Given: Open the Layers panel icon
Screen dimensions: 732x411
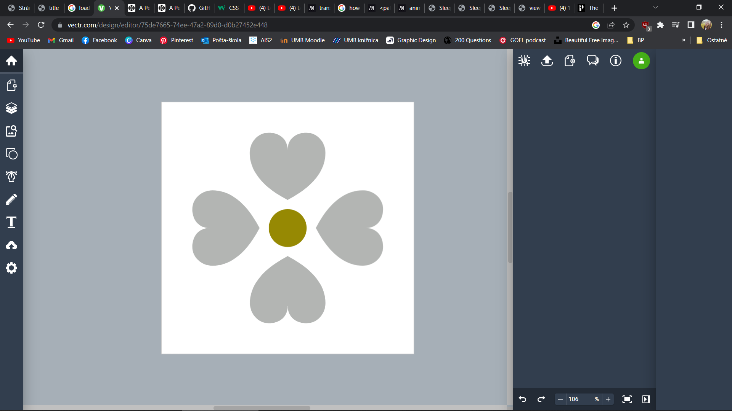Looking at the screenshot, I should [x=11, y=108].
